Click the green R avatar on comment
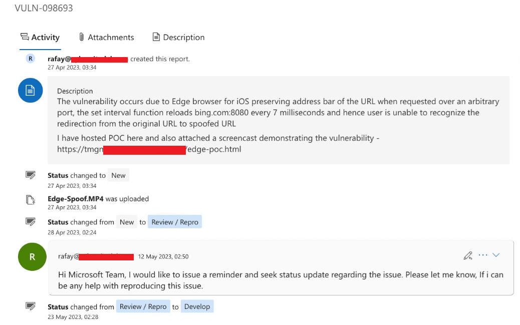The width and height of the screenshot is (520, 325). [32, 257]
